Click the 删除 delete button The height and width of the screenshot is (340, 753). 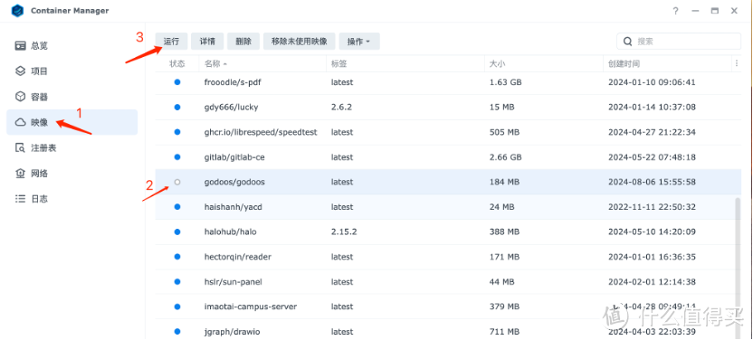(243, 42)
